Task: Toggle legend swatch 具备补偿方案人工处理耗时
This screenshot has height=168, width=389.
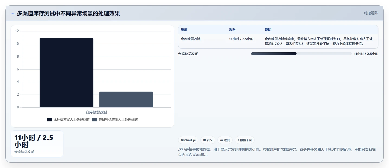Action: coord(95,120)
